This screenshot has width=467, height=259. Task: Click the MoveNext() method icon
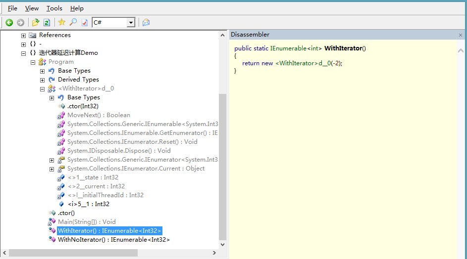[61, 115]
